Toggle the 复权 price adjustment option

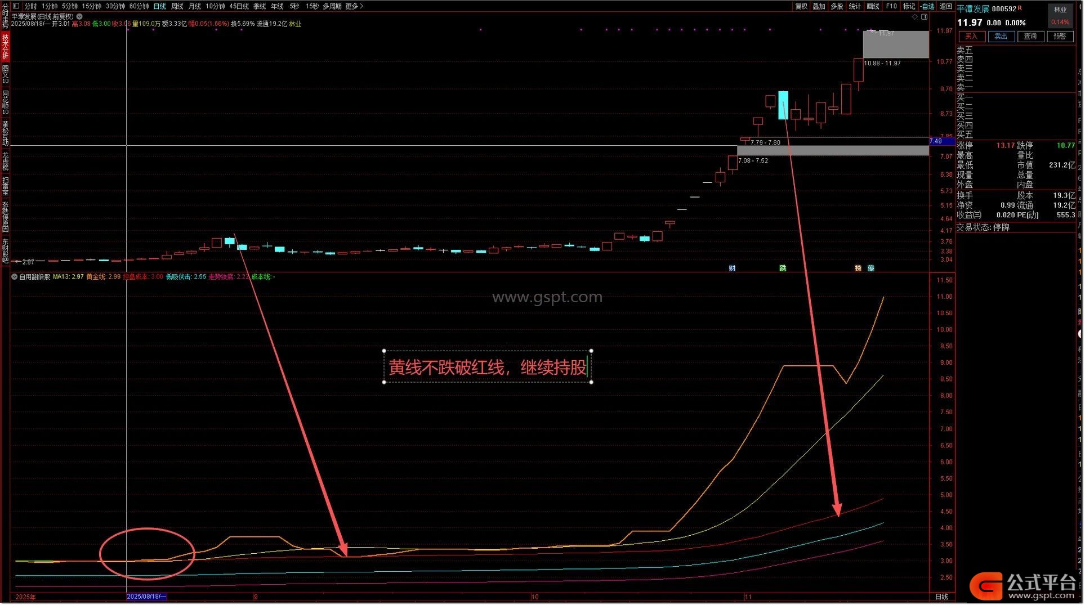[x=801, y=6]
